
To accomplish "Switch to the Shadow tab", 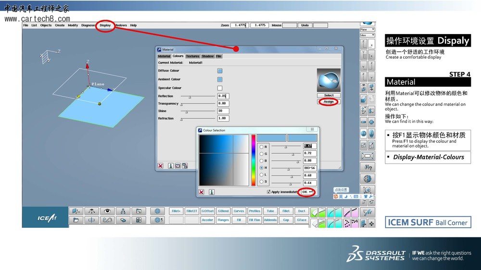I will click(x=208, y=56).
